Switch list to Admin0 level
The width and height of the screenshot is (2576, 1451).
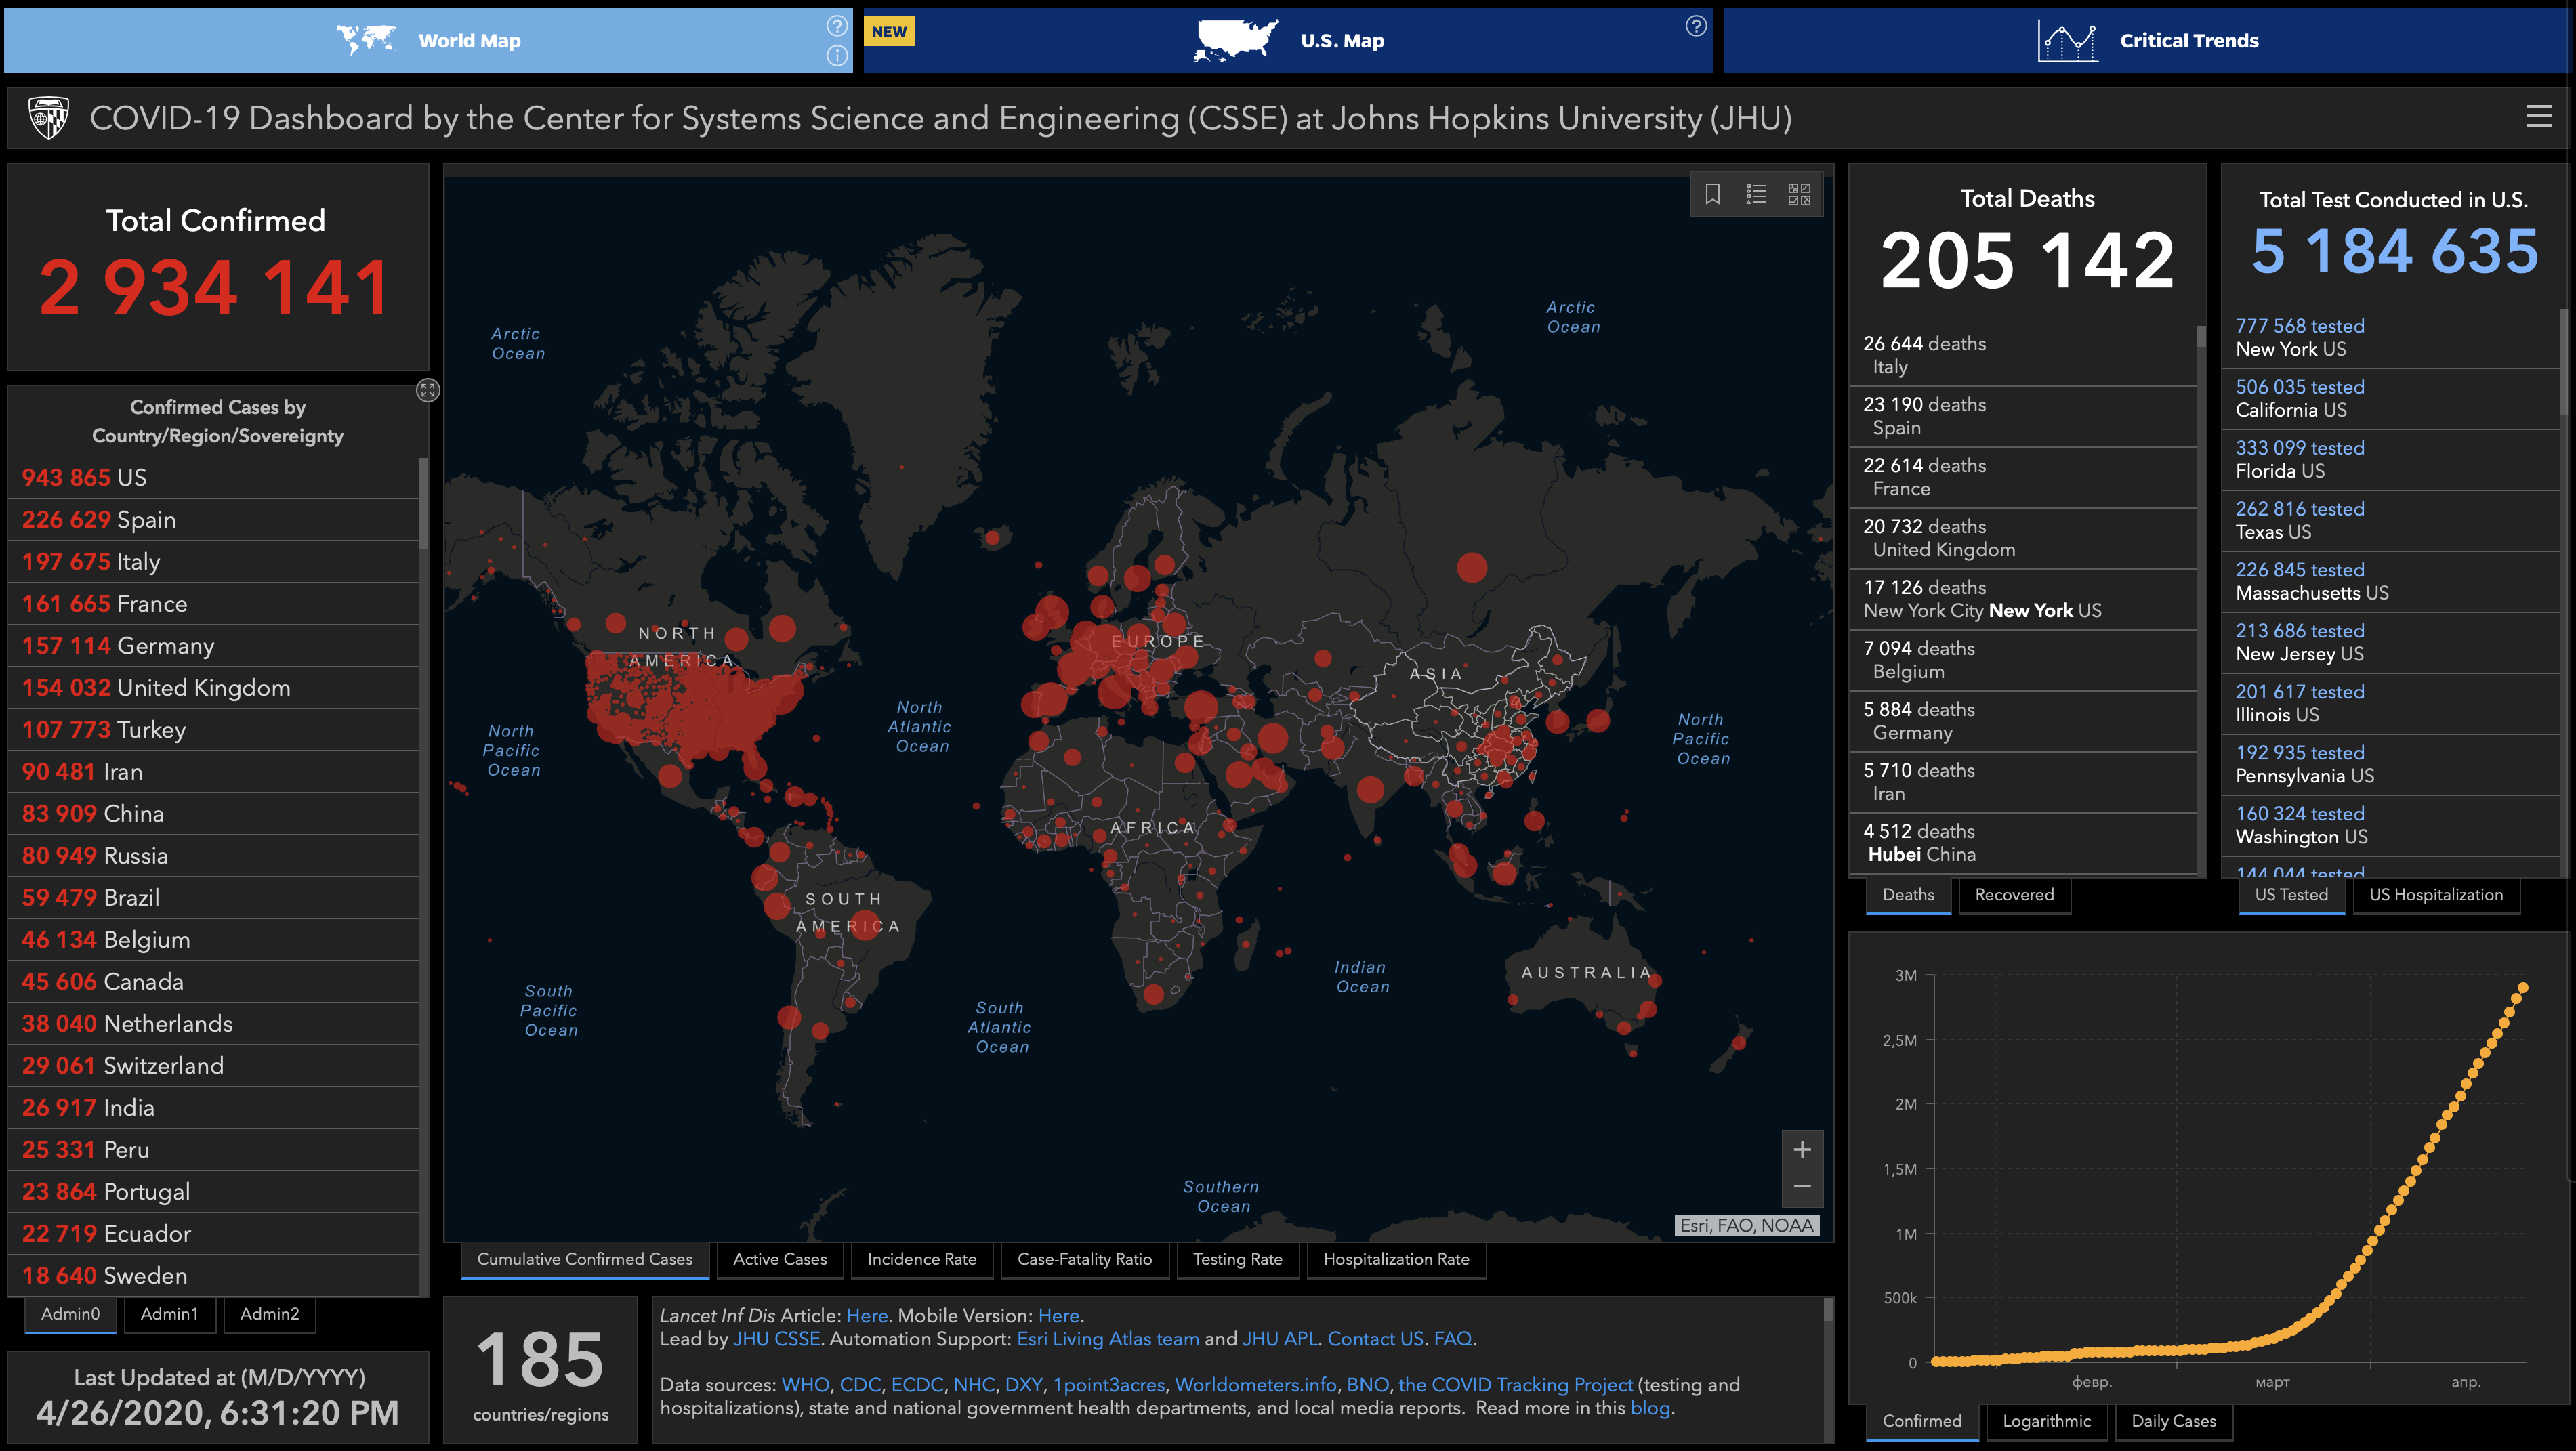tap(70, 1314)
